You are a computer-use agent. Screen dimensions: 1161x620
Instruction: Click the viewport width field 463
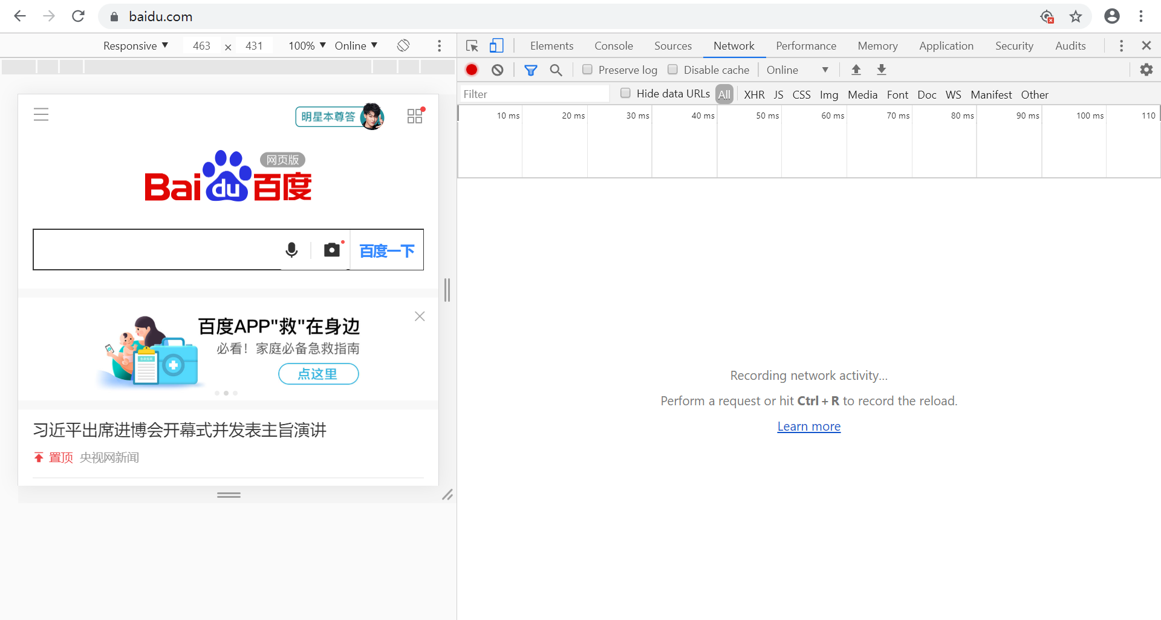[x=201, y=46]
